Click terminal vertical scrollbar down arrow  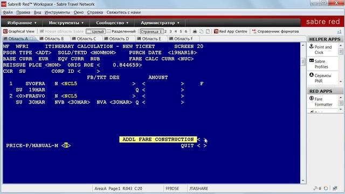(303, 181)
